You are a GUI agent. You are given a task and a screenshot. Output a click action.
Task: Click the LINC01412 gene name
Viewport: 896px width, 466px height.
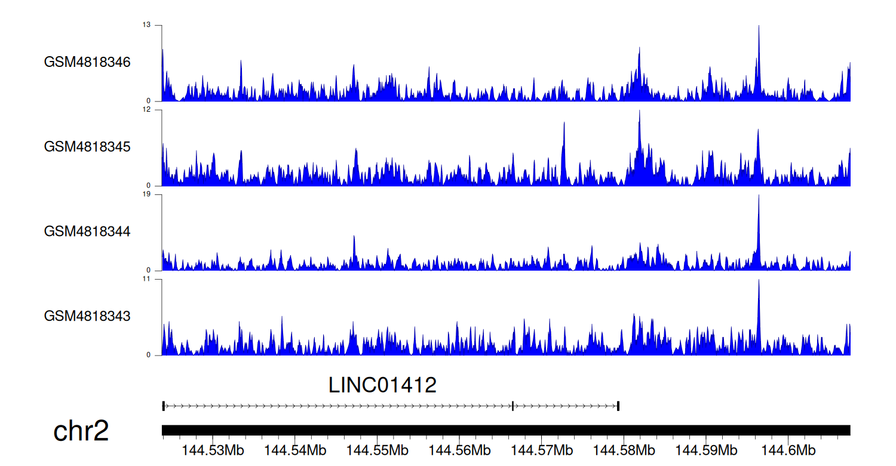(x=382, y=385)
